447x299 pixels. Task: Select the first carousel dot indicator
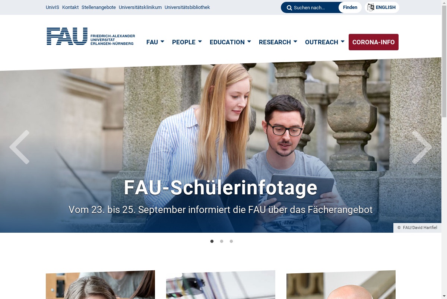[212, 241]
